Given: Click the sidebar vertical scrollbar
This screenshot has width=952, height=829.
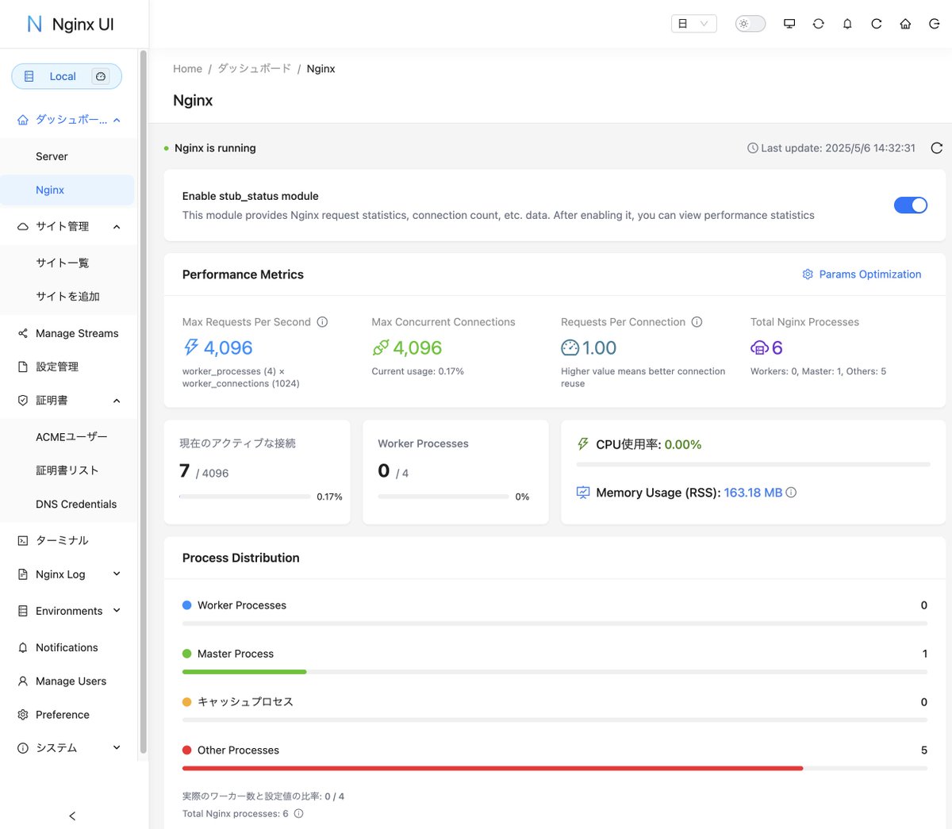Looking at the screenshot, I should click(144, 401).
